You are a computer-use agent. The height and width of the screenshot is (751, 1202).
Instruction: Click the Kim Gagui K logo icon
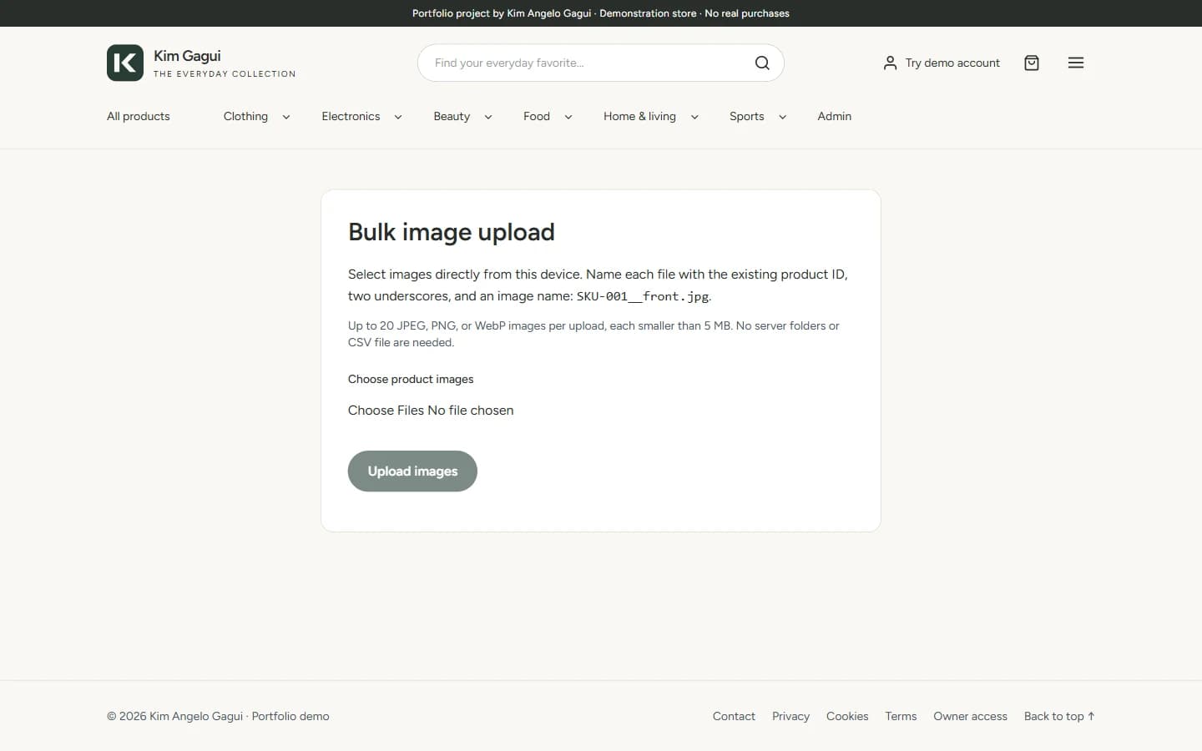tap(125, 63)
